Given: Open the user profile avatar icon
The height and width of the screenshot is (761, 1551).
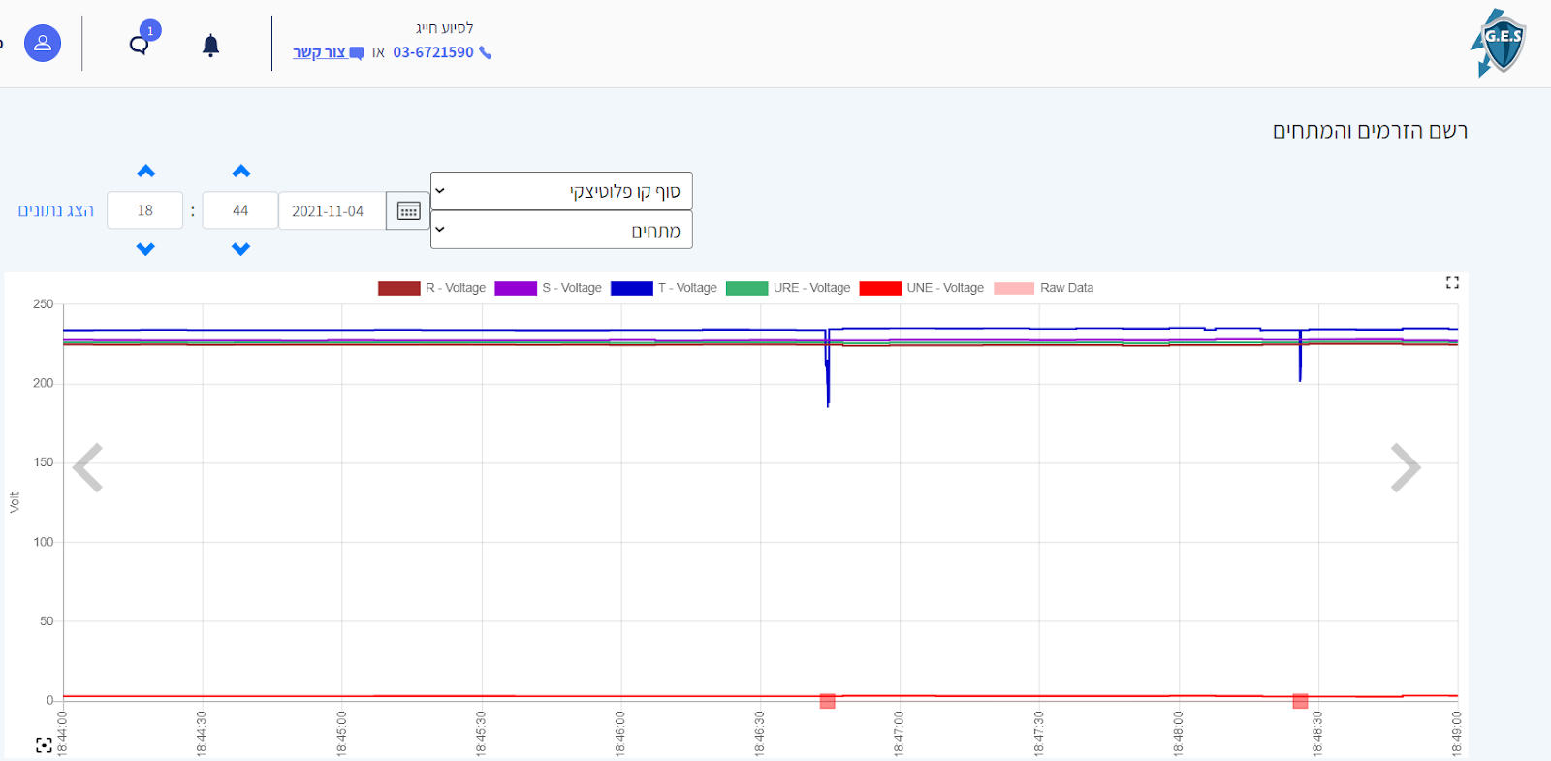Looking at the screenshot, I should pyautogui.click(x=43, y=44).
